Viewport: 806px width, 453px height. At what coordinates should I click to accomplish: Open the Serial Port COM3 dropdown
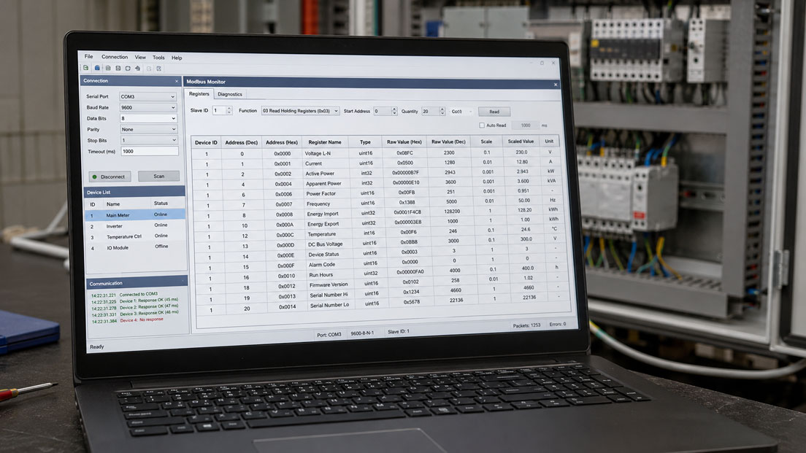pos(148,96)
